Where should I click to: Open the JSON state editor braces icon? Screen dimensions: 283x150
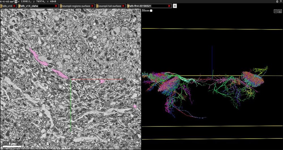(x=276, y=1)
